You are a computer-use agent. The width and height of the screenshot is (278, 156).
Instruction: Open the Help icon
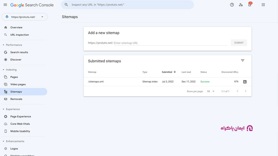click(232, 5)
